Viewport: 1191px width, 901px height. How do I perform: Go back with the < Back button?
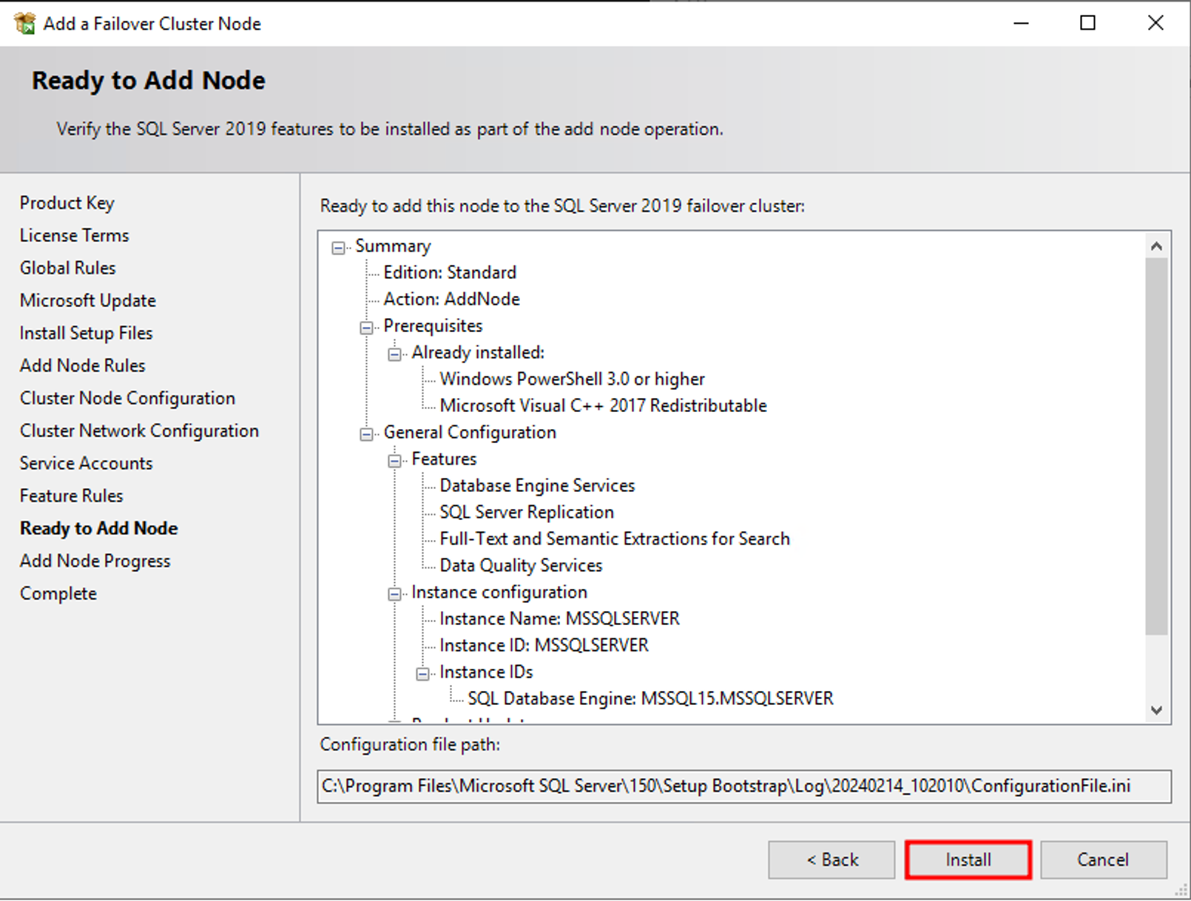click(x=831, y=860)
